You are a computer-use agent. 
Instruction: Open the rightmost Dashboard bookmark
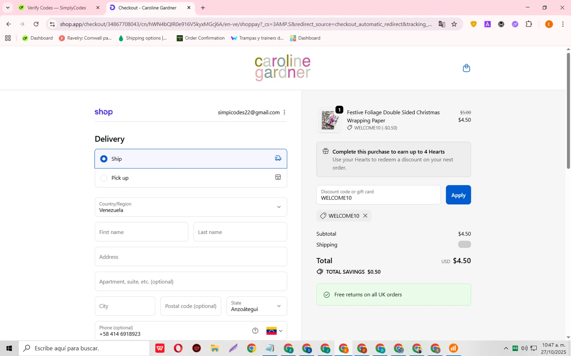pos(305,38)
